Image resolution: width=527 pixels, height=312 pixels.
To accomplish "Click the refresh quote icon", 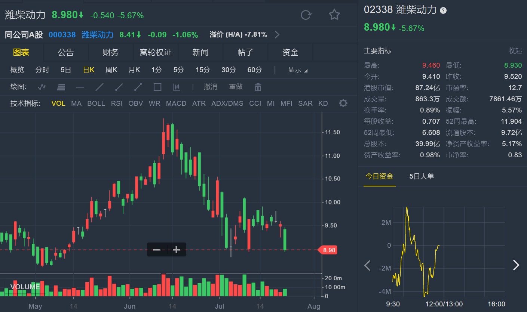I will (x=306, y=15).
